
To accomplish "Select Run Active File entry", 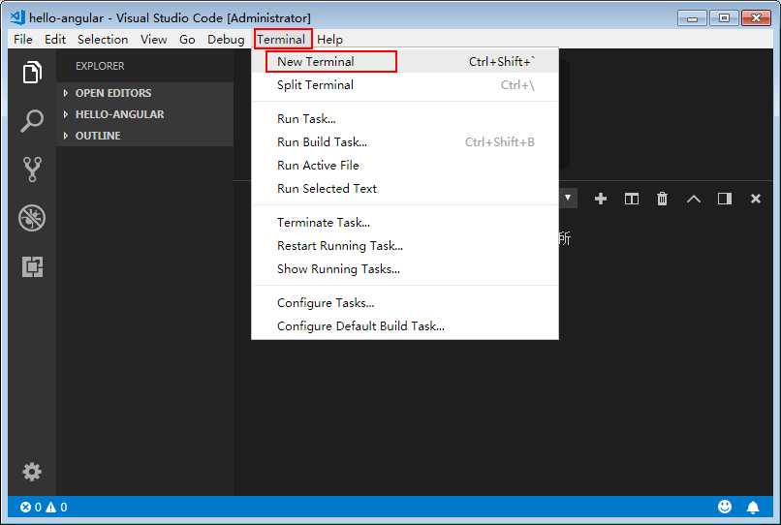I will coord(405,165).
